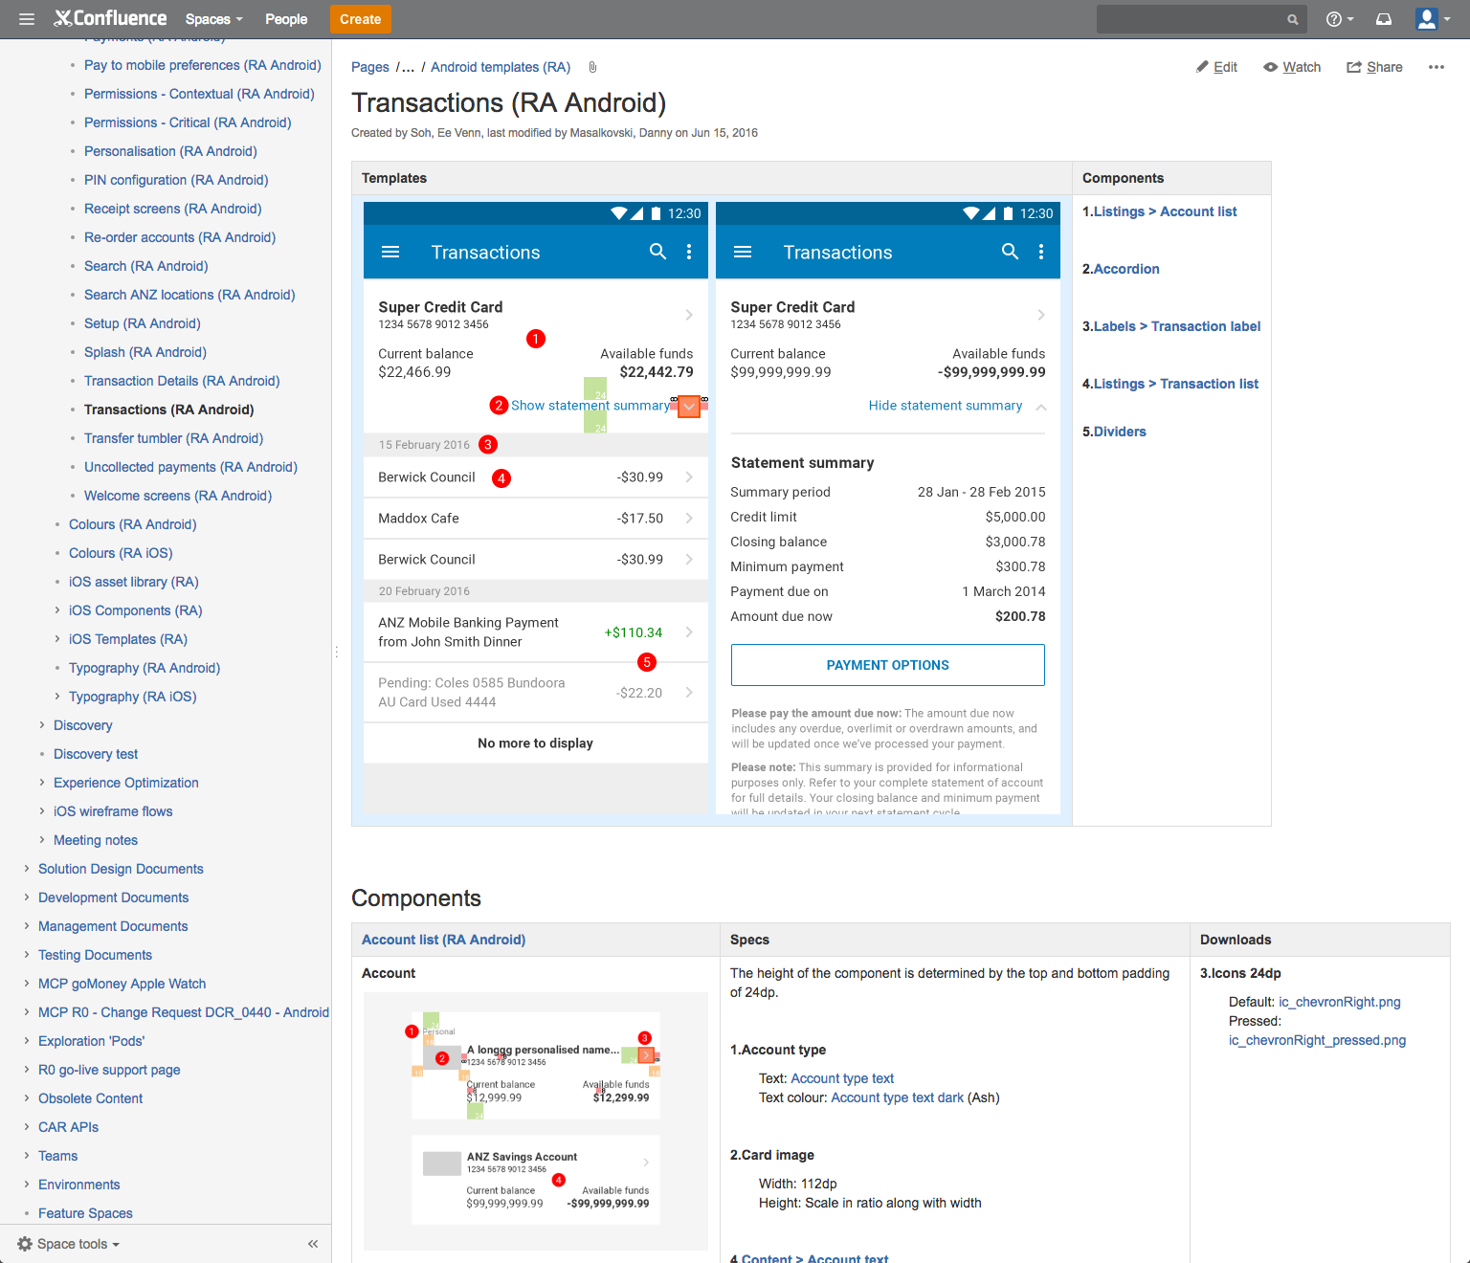Image resolution: width=1470 pixels, height=1263 pixels.
Task: Open the page more actions ellipsis
Action: 1436,67
